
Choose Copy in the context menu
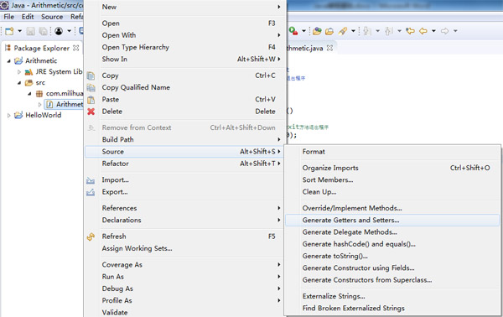184,75
